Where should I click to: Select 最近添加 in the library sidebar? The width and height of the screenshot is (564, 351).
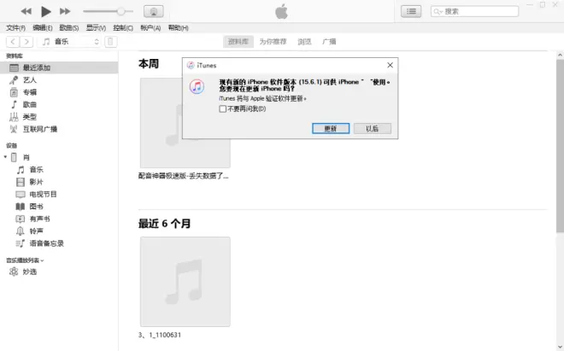[x=59, y=67]
